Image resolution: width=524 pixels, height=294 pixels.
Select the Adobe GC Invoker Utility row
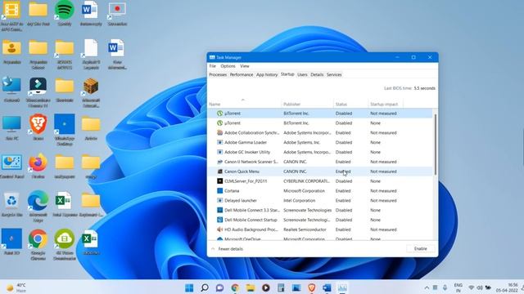[320, 152]
